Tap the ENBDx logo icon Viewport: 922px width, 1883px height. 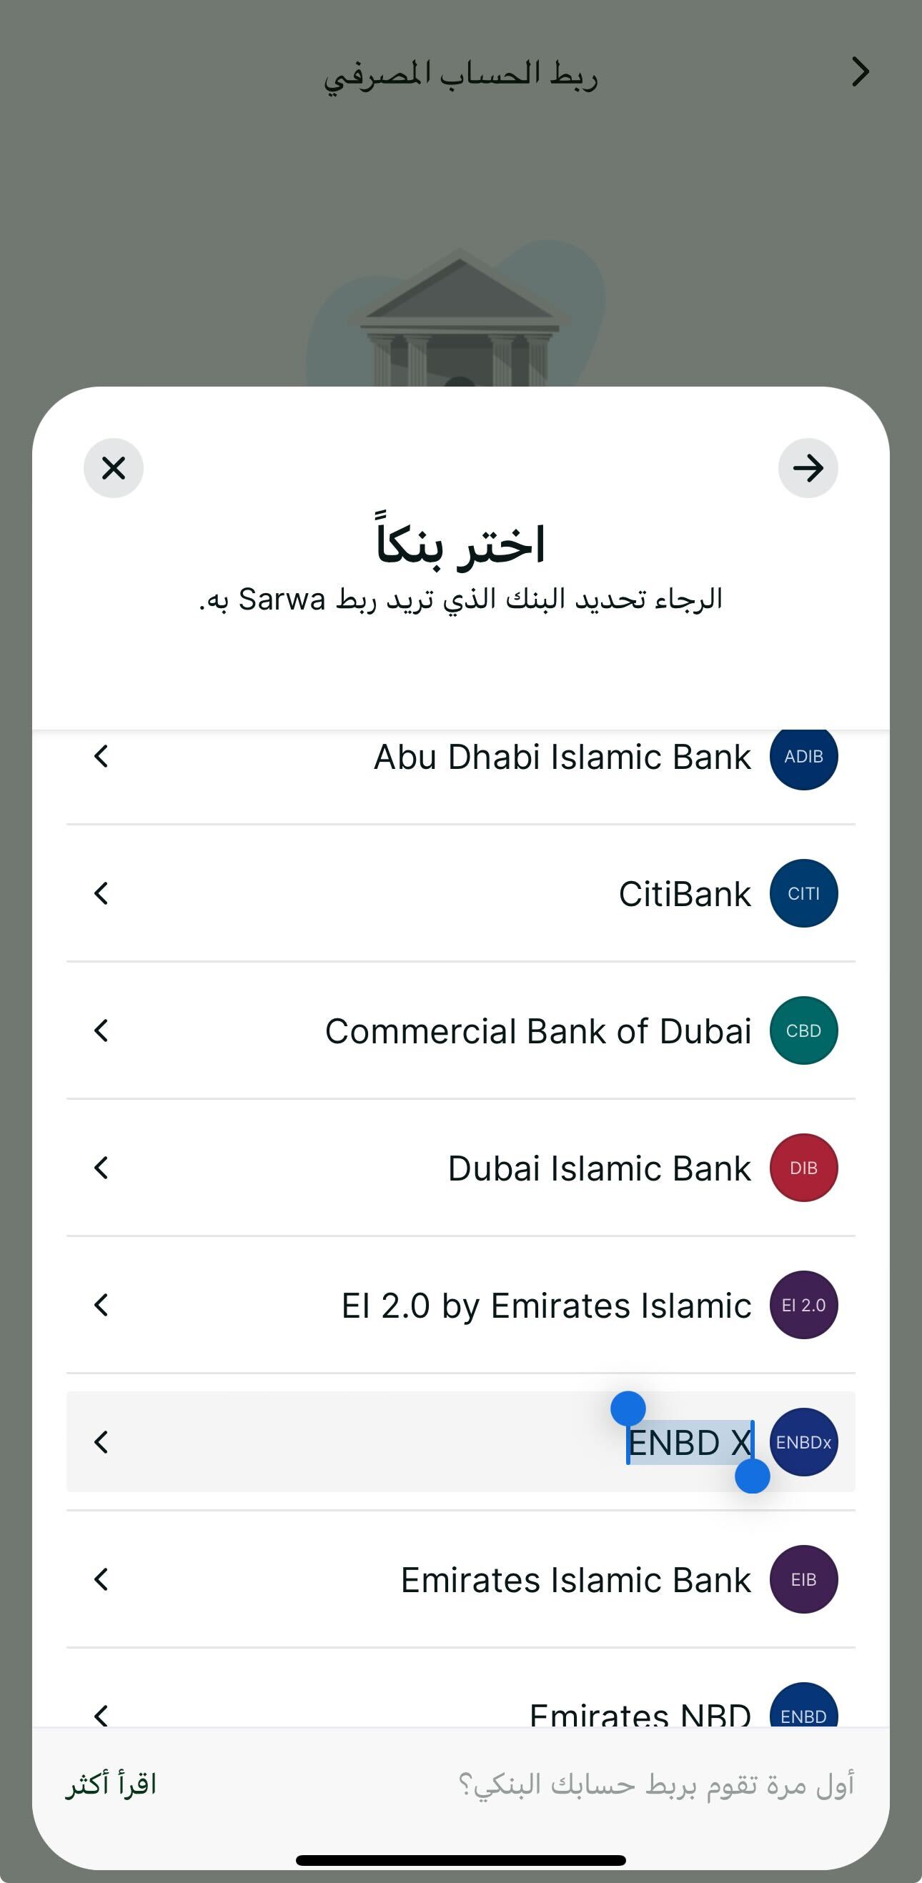click(803, 1442)
